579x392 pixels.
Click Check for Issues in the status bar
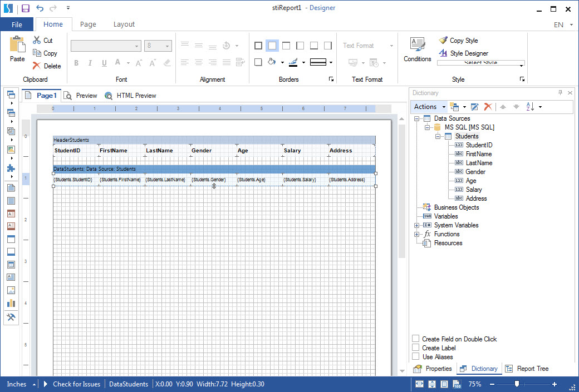pyautogui.click(x=75, y=384)
